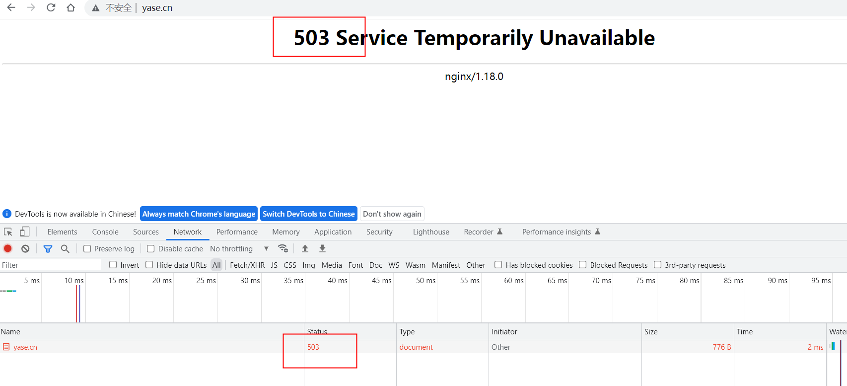
Task: Stop recording network log
Action: pyautogui.click(x=8, y=248)
